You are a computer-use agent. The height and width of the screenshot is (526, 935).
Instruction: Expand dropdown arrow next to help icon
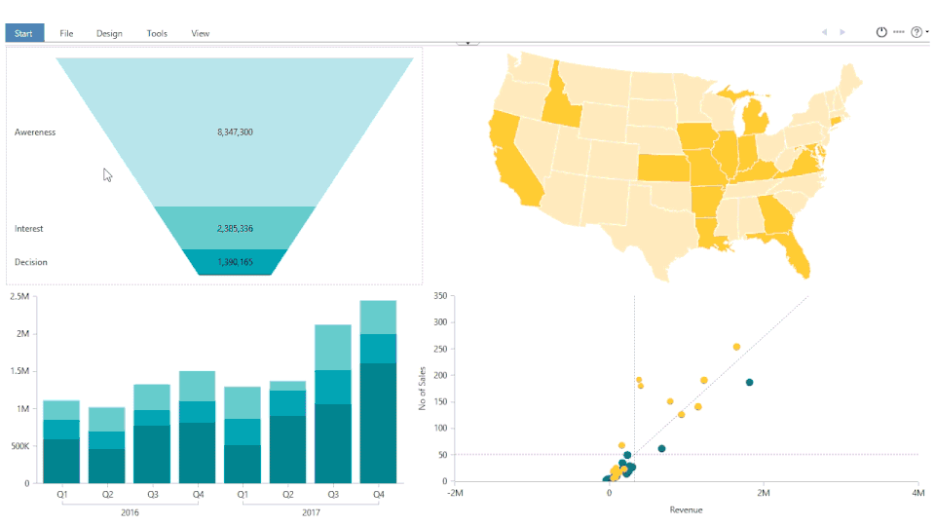point(927,32)
